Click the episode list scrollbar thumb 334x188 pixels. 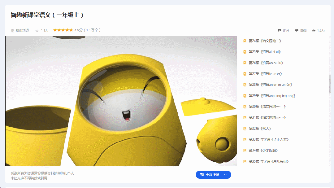pyautogui.click(x=329, y=84)
